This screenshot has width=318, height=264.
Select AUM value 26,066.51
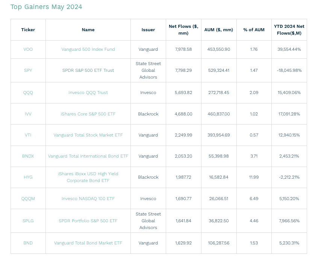coord(219,199)
